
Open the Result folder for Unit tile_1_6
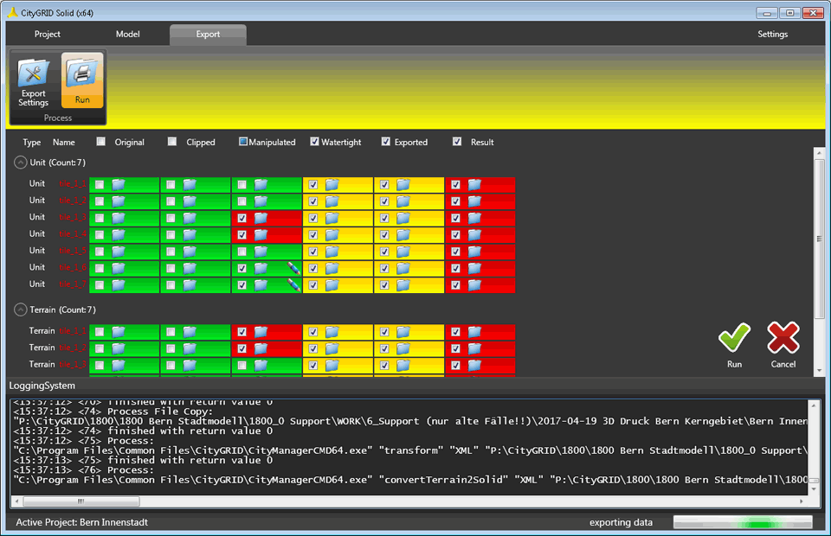(x=474, y=268)
